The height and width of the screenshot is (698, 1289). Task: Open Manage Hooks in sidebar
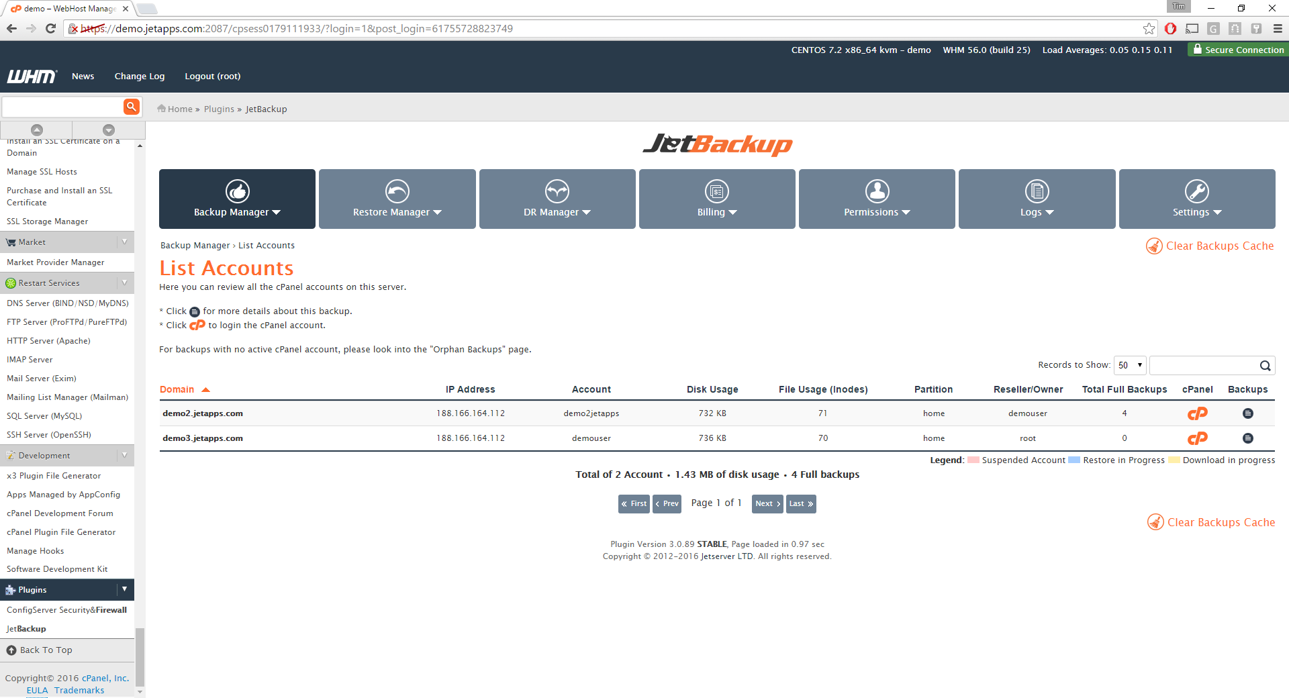36,550
